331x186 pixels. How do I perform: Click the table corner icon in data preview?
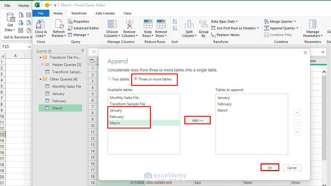pyautogui.click(x=92, y=61)
